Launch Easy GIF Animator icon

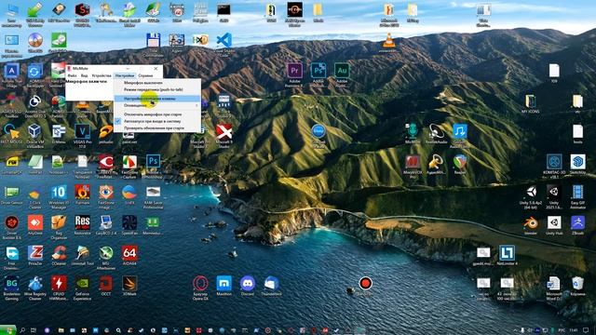coord(577,193)
